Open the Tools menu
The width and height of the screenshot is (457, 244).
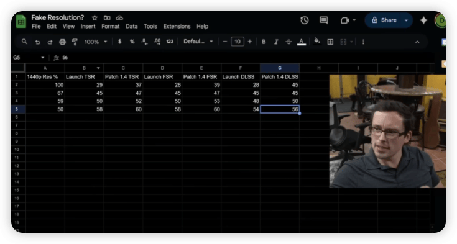coord(150,26)
